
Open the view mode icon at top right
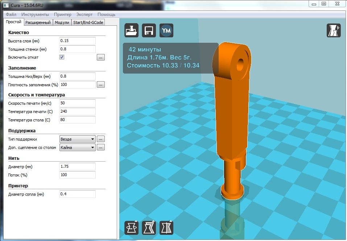click(x=334, y=30)
